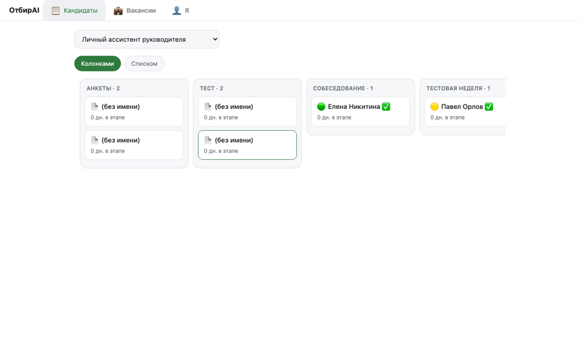This screenshot has width=580, height=363.
Task: Click document icon on first Тест card
Action: coord(208,106)
